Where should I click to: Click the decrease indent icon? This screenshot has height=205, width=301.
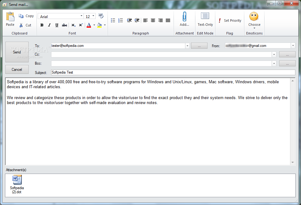point(137,20)
